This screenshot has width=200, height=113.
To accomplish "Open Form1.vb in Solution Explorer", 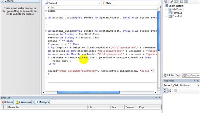I will click(177, 13).
